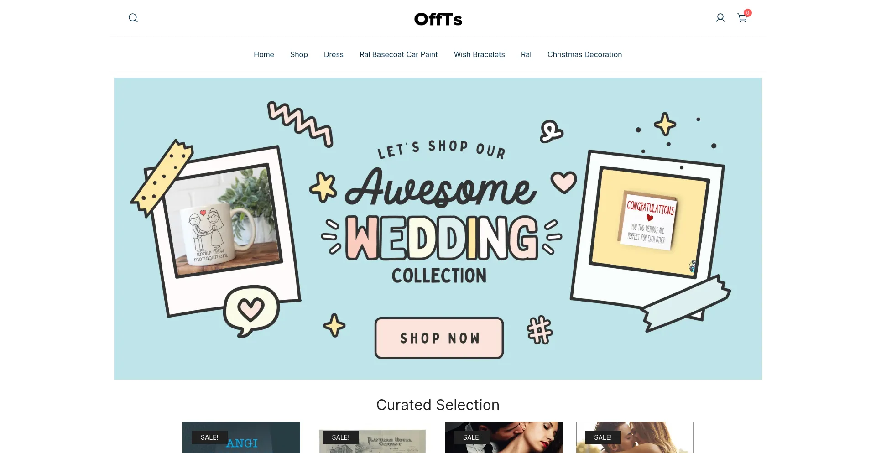The width and height of the screenshot is (876, 453).
Task: Select the Dress menu item
Action: (x=334, y=54)
